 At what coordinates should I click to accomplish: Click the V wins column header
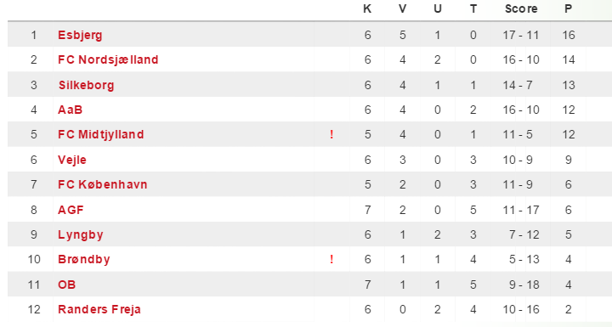tap(402, 8)
